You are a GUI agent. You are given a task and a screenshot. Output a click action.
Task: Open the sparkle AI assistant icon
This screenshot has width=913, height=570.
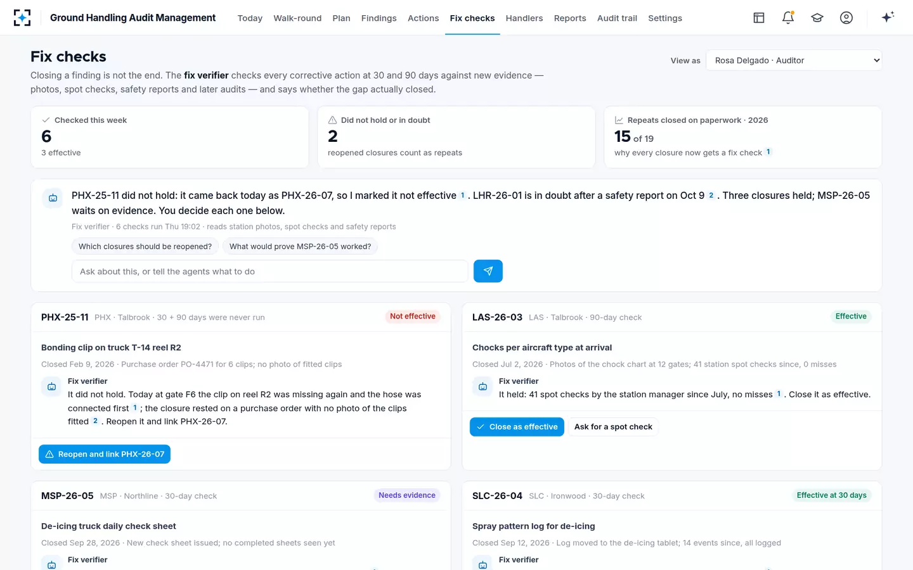[888, 17]
